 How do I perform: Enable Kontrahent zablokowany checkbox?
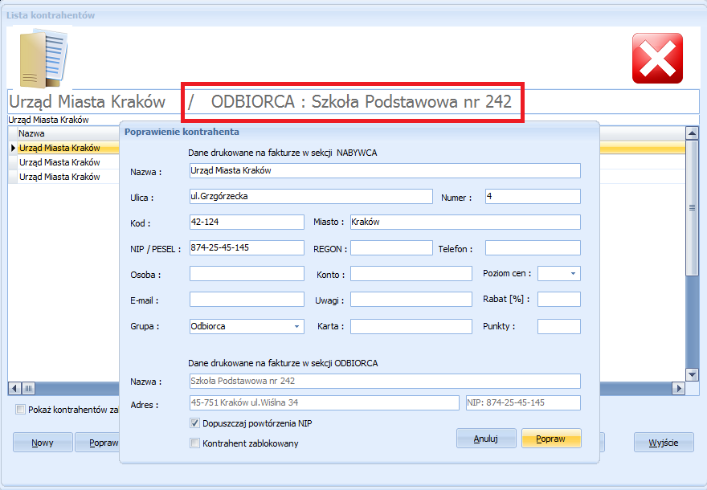[194, 443]
